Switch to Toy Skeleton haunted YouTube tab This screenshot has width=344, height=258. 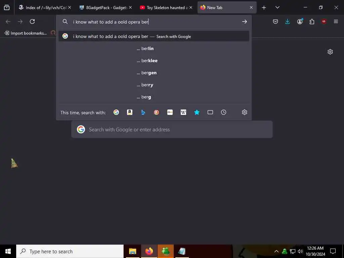tap(164, 7)
